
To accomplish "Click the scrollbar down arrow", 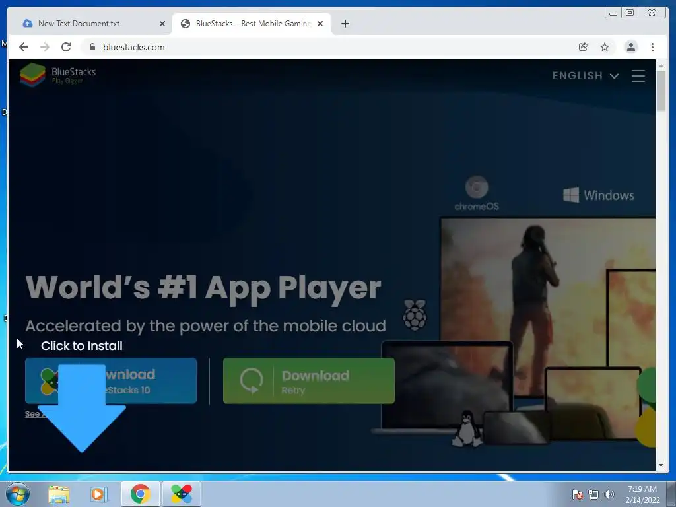I will click(x=661, y=465).
